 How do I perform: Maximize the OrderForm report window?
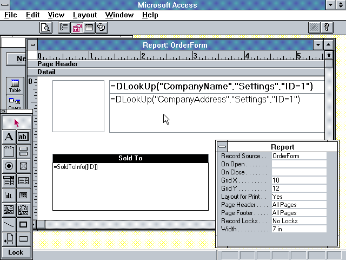(329, 45)
